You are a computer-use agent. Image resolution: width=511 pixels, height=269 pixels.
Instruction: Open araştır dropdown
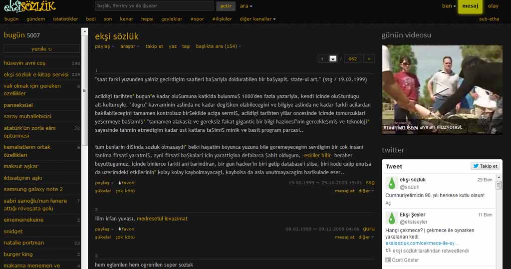point(130,46)
